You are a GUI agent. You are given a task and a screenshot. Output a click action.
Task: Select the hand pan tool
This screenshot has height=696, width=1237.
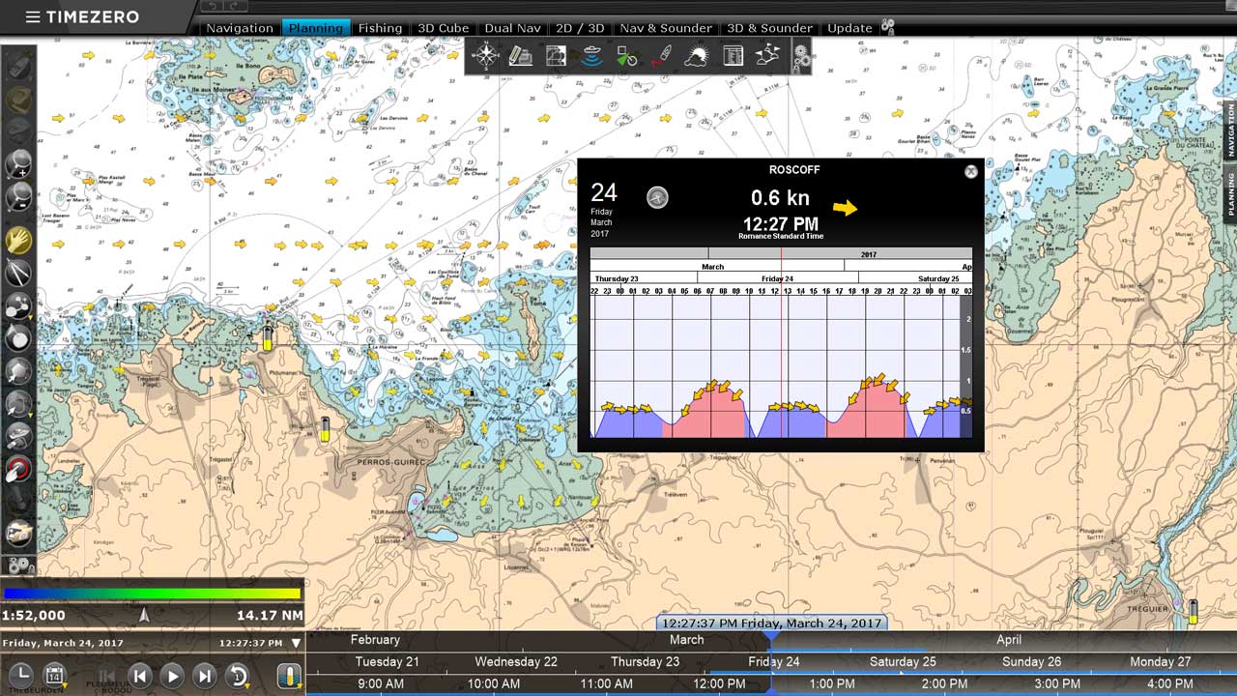(x=18, y=240)
